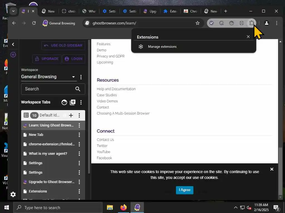
Task: Open Help and Documentation link
Action: click(x=116, y=89)
